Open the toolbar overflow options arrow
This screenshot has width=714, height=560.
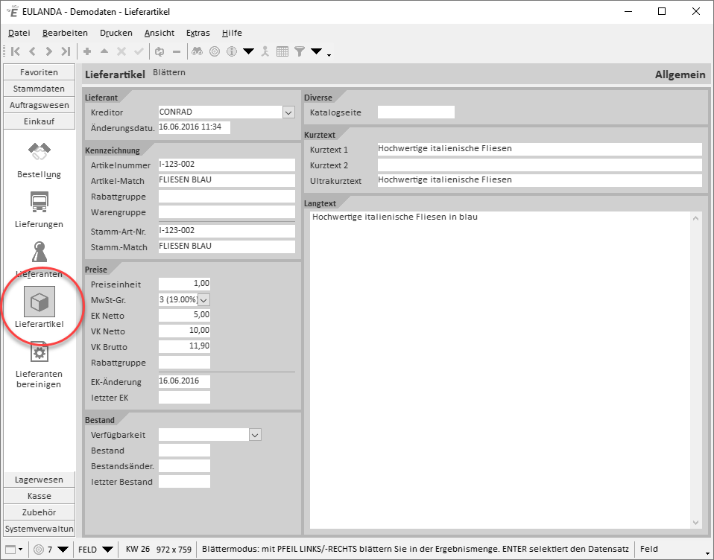click(329, 56)
